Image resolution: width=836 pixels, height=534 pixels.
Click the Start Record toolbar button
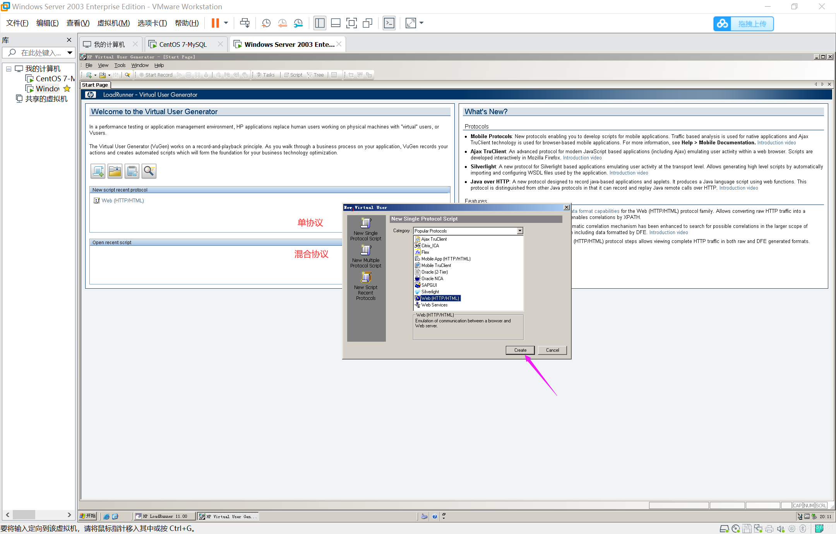point(156,75)
